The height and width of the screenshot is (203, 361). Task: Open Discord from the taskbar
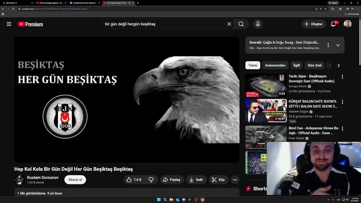pos(184,200)
